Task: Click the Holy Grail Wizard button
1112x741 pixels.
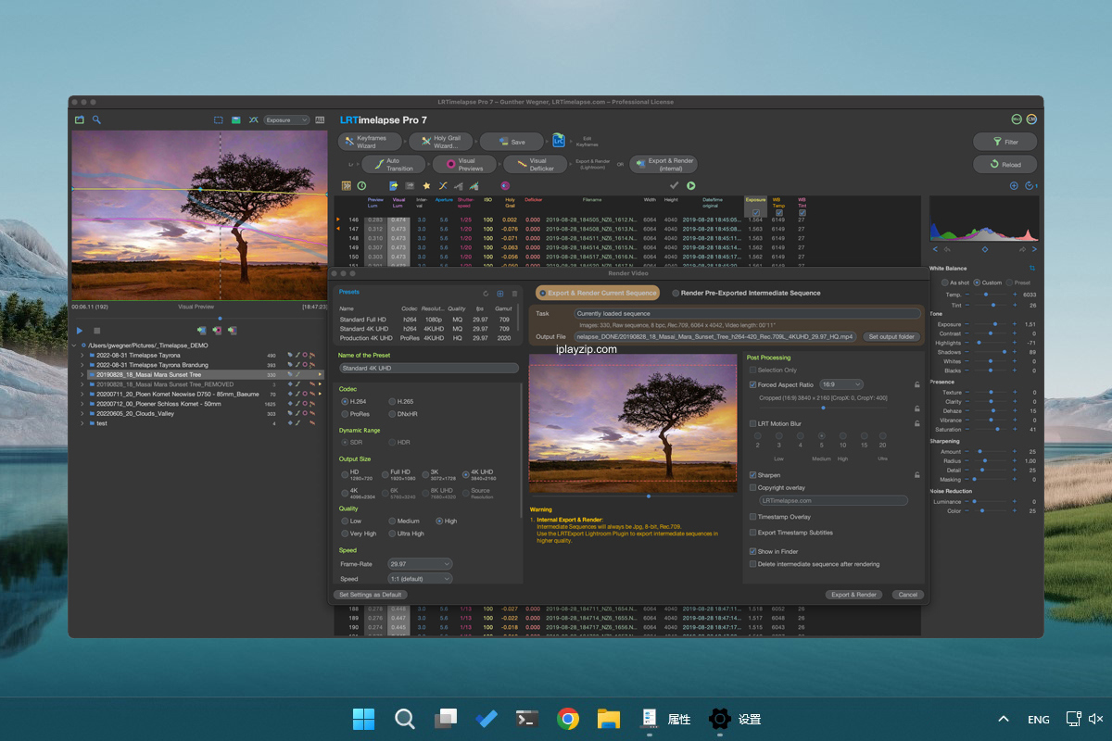Action: (441, 142)
